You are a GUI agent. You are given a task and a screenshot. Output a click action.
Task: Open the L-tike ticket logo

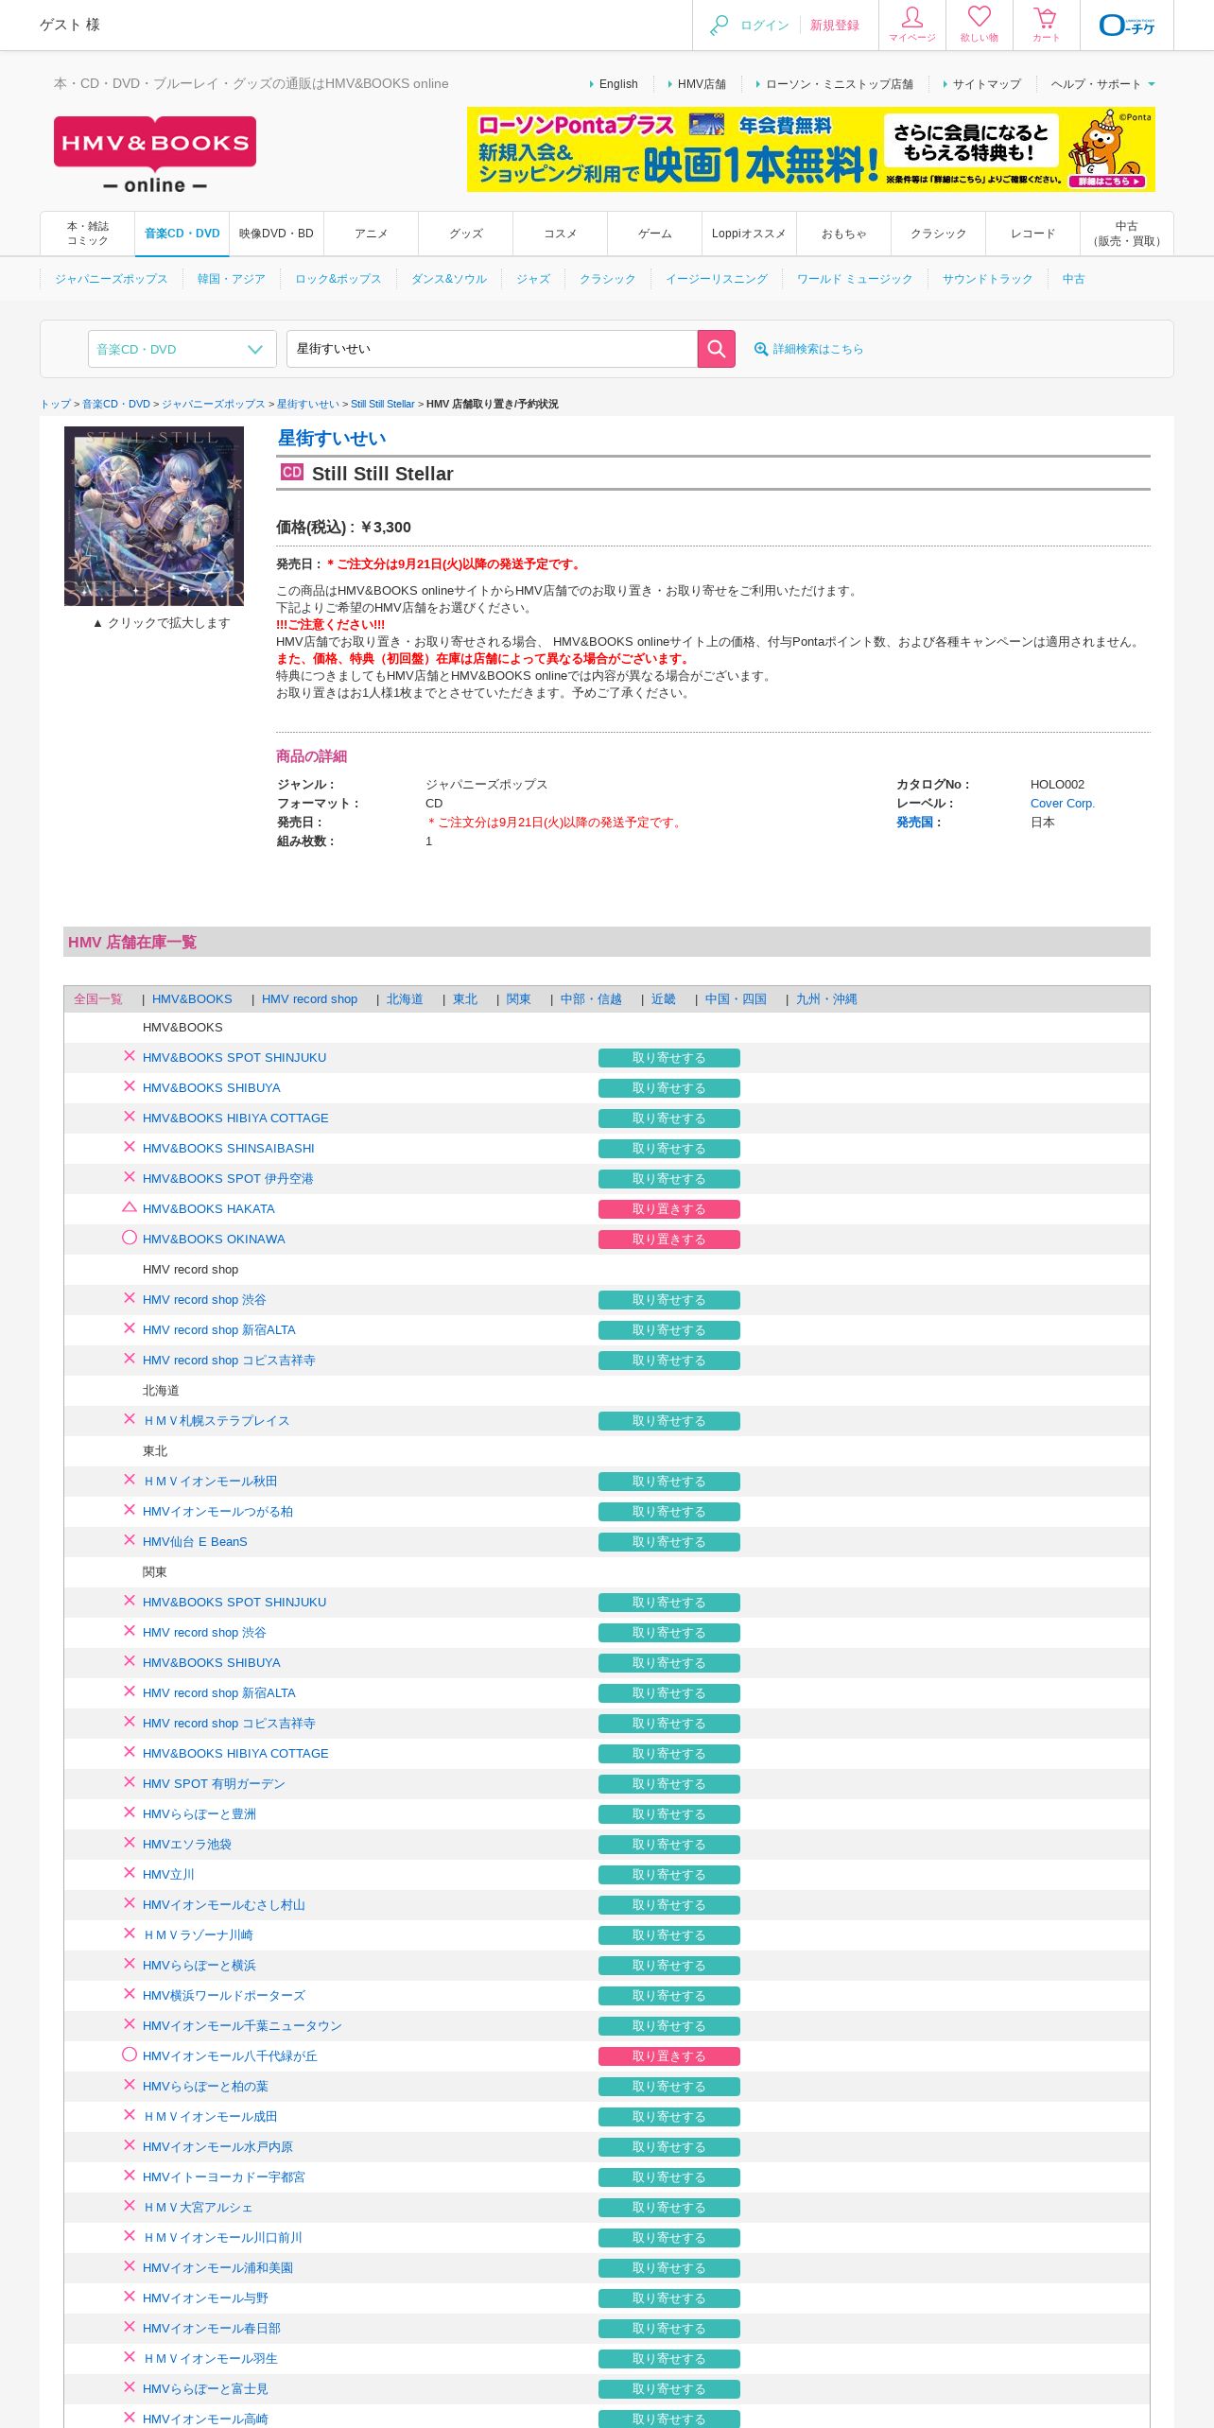[x=1127, y=26]
